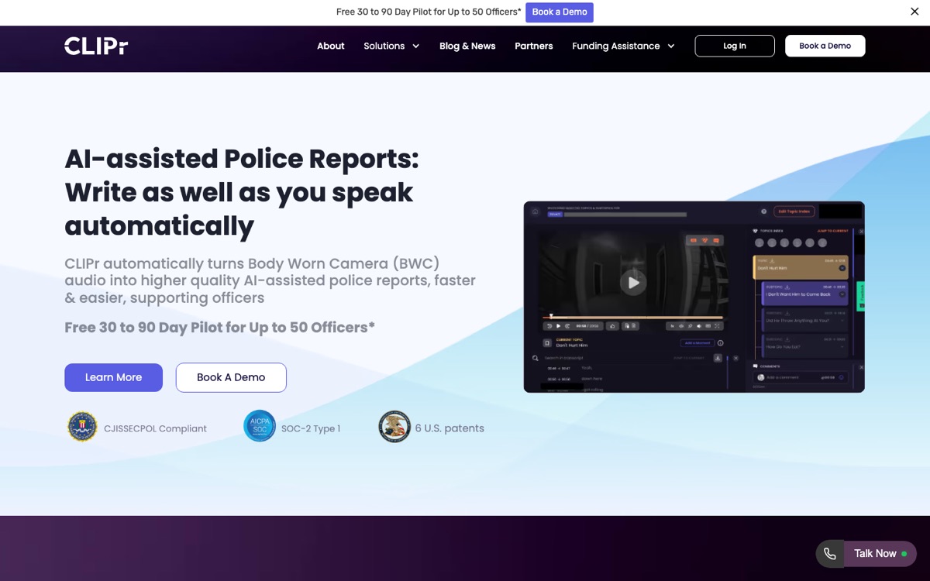Click the home icon in demo preview
This screenshot has height=581, width=930.
(536, 211)
